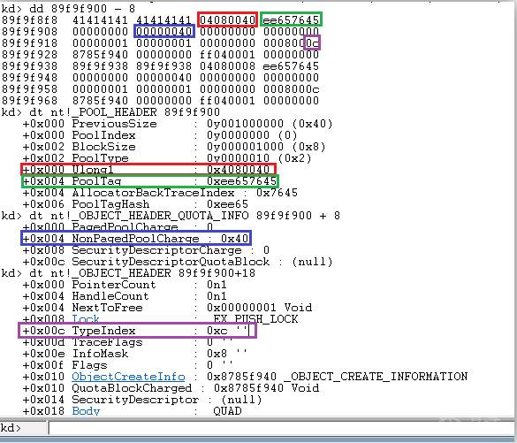Screen dimensions: 517x443
Task: Click the dump value ee657645 in the first row
Action: [291, 20]
